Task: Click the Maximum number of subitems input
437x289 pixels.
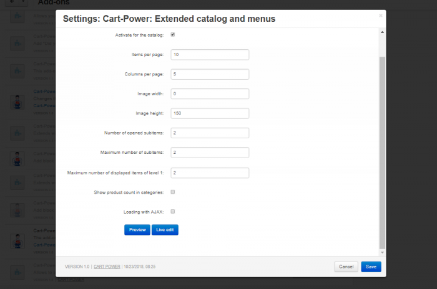Action: (210, 153)
